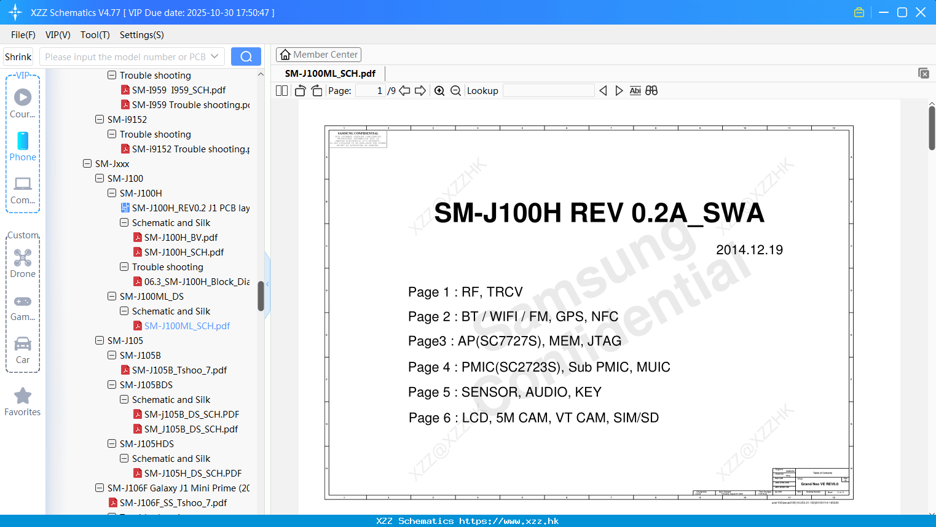Open the File(F) menu

[x=23, y=34]
